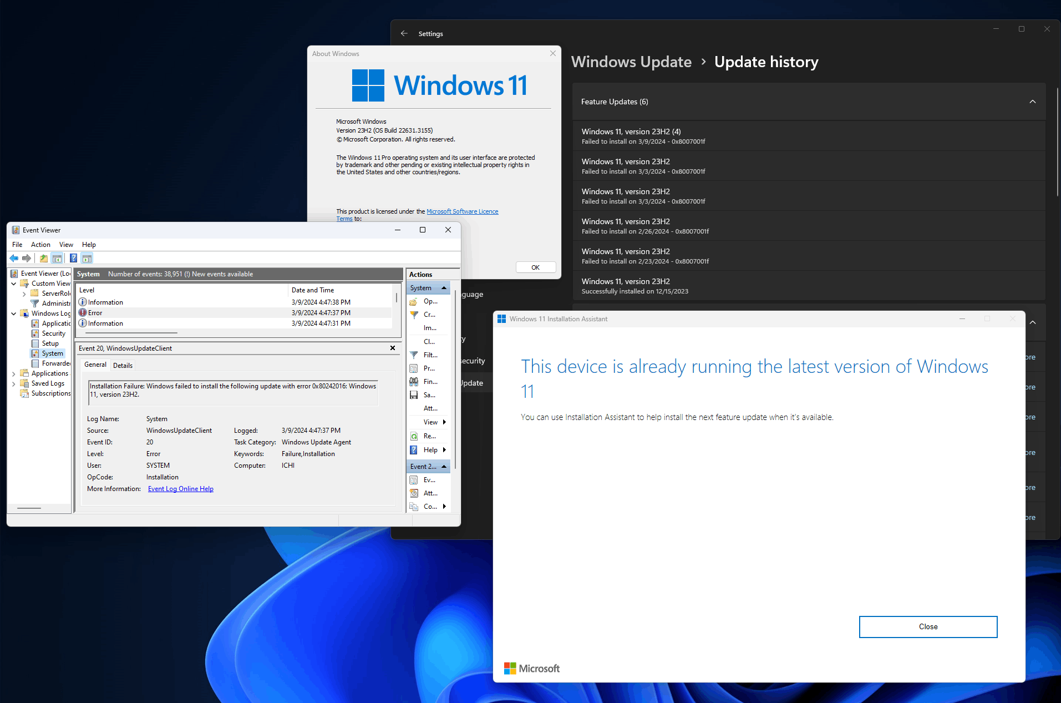Open the View submenu in Actions pane

click(429, 422)
